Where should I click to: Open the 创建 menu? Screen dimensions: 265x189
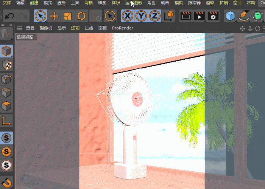[34, 3]
